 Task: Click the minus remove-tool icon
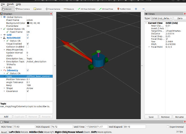[x=143, y=9]
